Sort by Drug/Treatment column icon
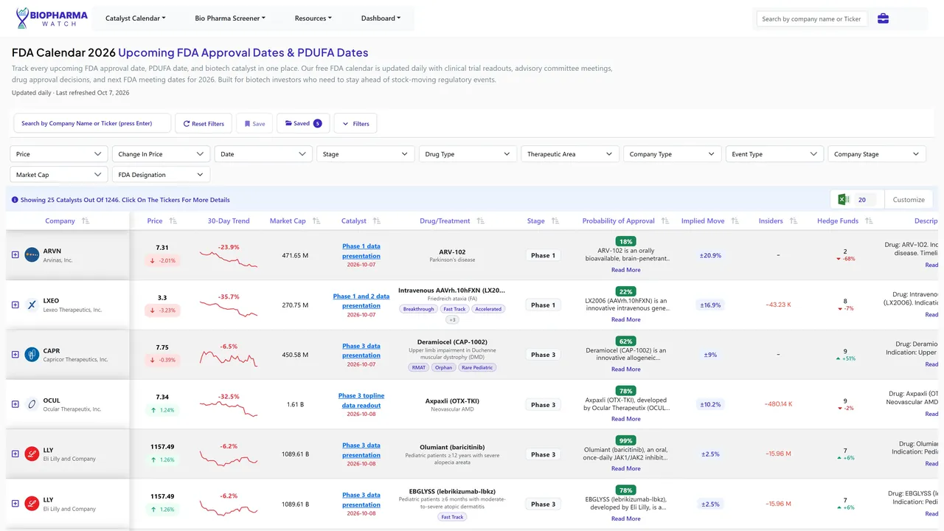This screenshot has width=944, height=531. click(x=481, y=221)
